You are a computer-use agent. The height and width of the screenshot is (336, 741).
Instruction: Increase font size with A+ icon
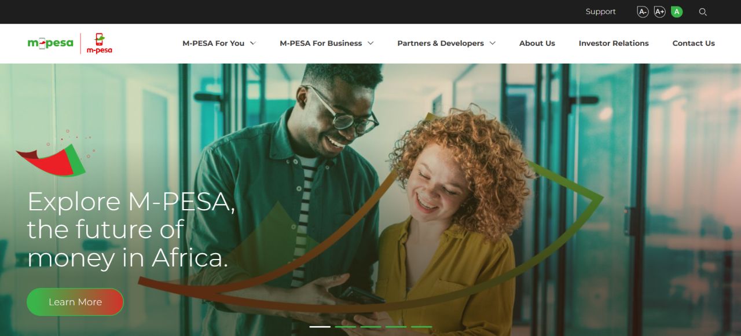pos(659,12)
